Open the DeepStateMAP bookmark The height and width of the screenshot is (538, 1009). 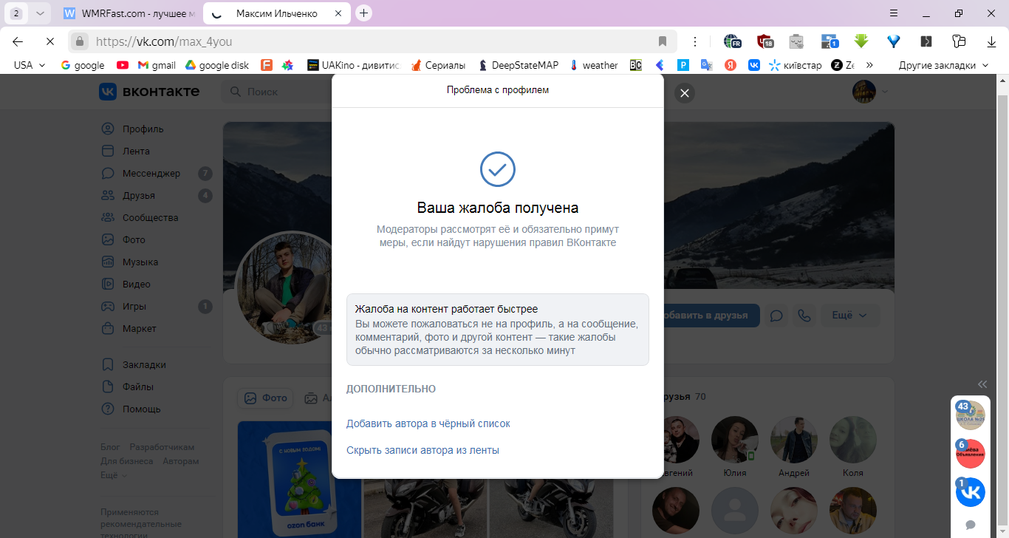pos(518,65)
